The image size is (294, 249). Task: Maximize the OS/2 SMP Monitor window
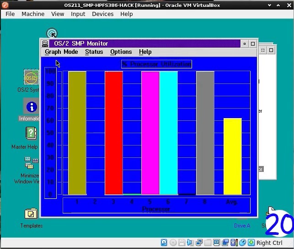point(253,44)
